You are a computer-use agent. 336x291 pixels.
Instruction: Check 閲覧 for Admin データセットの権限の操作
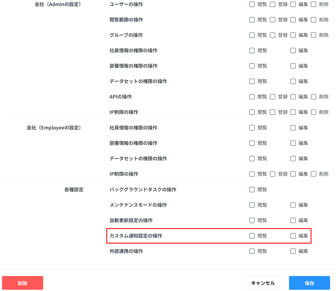click(252, 81)
